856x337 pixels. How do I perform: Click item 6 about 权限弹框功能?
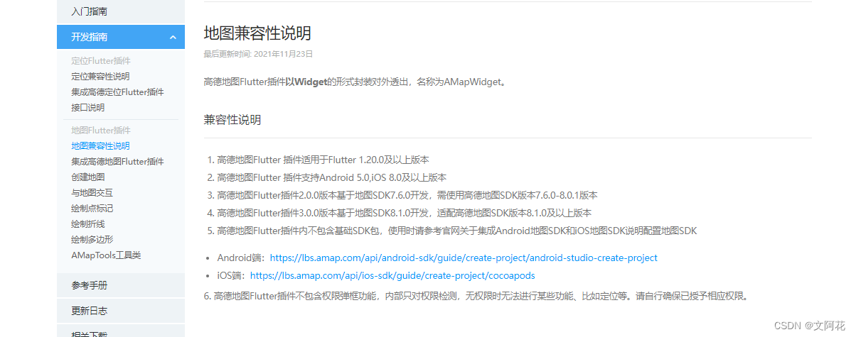[476, 296]
